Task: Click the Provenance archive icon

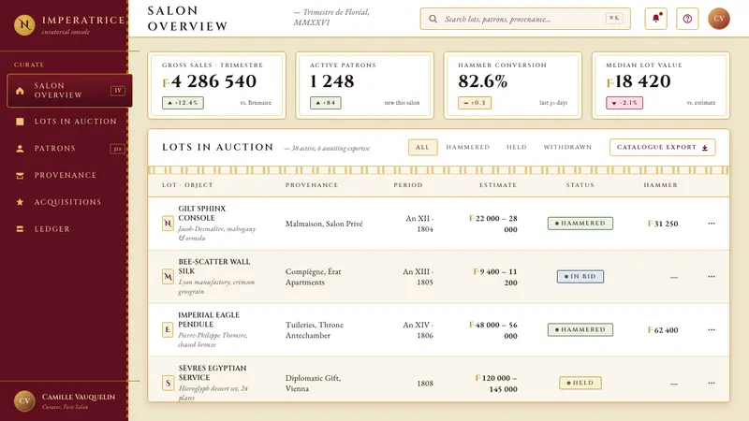Action: pyautogui.click(x=20, y=175)
